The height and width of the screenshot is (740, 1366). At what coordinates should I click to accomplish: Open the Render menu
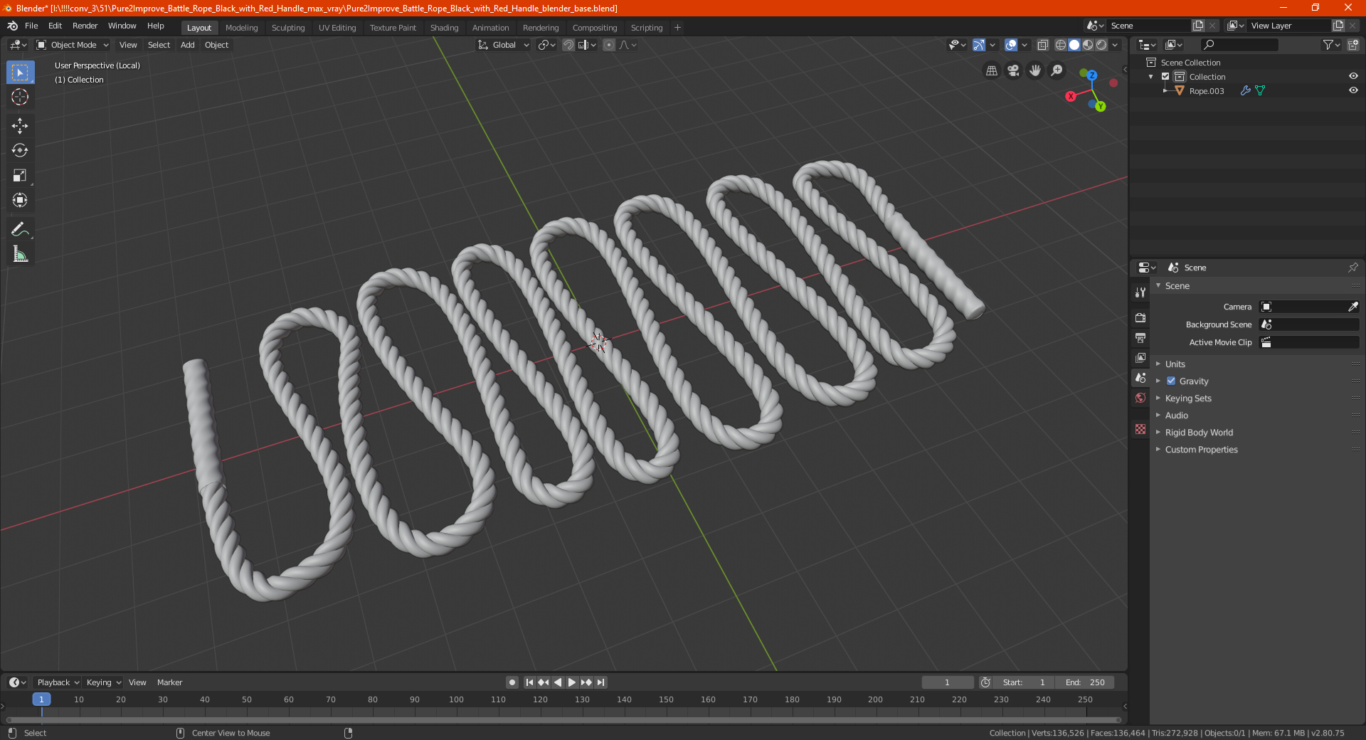pos(85,26)
